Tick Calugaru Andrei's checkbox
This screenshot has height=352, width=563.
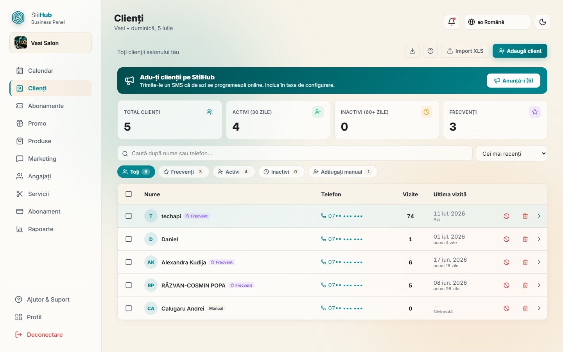[x=129, y=308]
